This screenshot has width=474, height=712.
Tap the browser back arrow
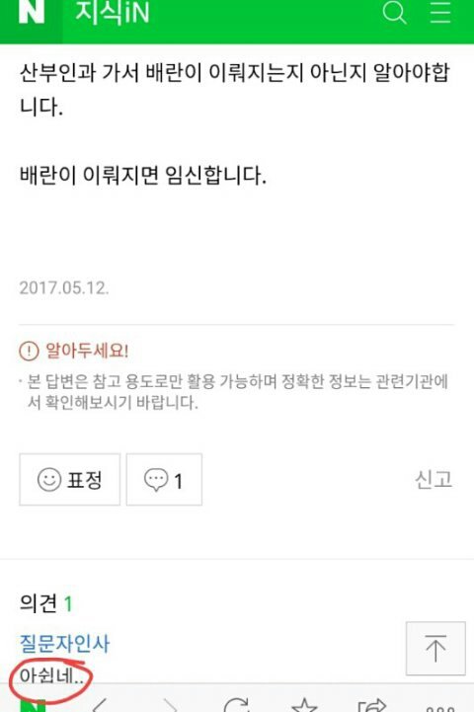100,705
